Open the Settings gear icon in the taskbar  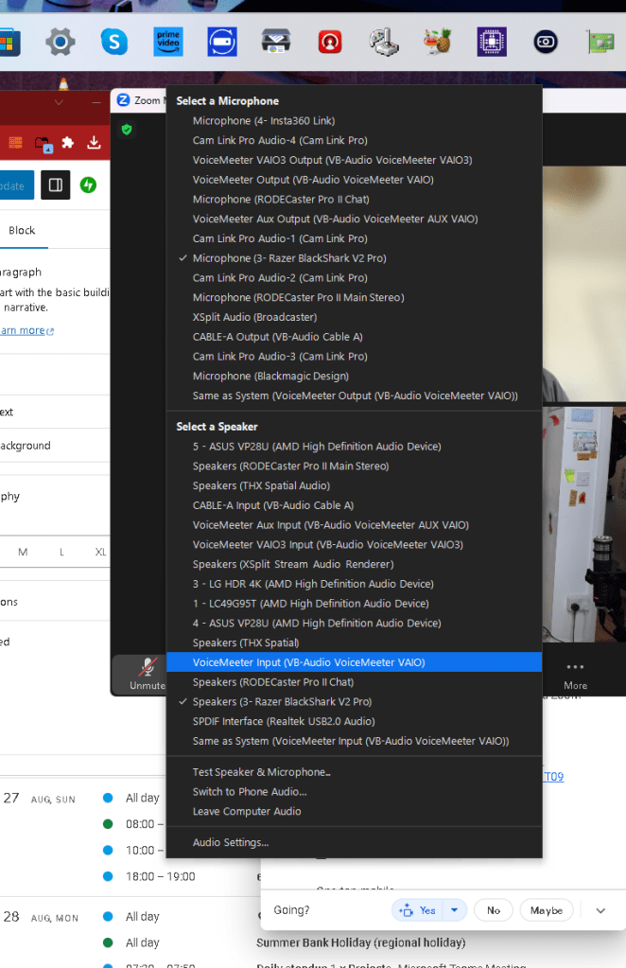[x=60, y=42]
